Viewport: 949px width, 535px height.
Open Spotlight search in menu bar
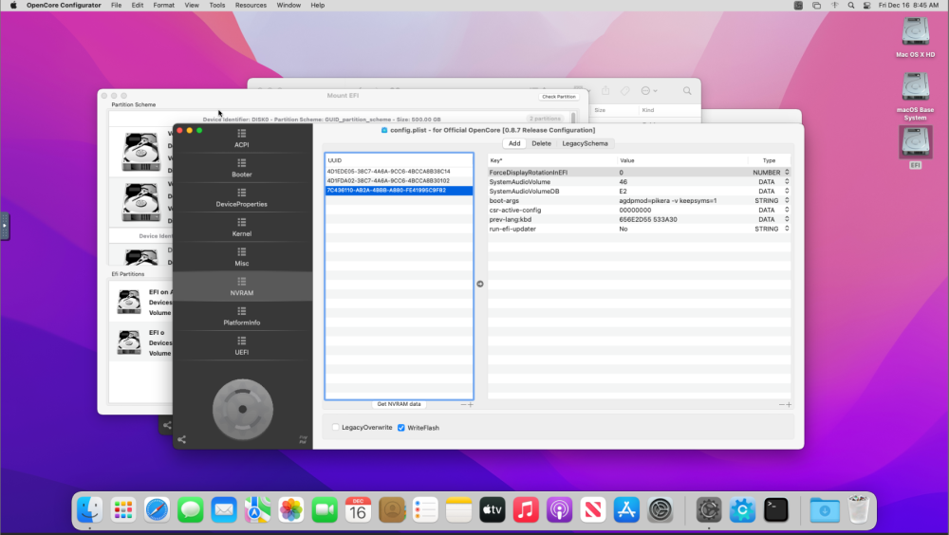[851, 5]
